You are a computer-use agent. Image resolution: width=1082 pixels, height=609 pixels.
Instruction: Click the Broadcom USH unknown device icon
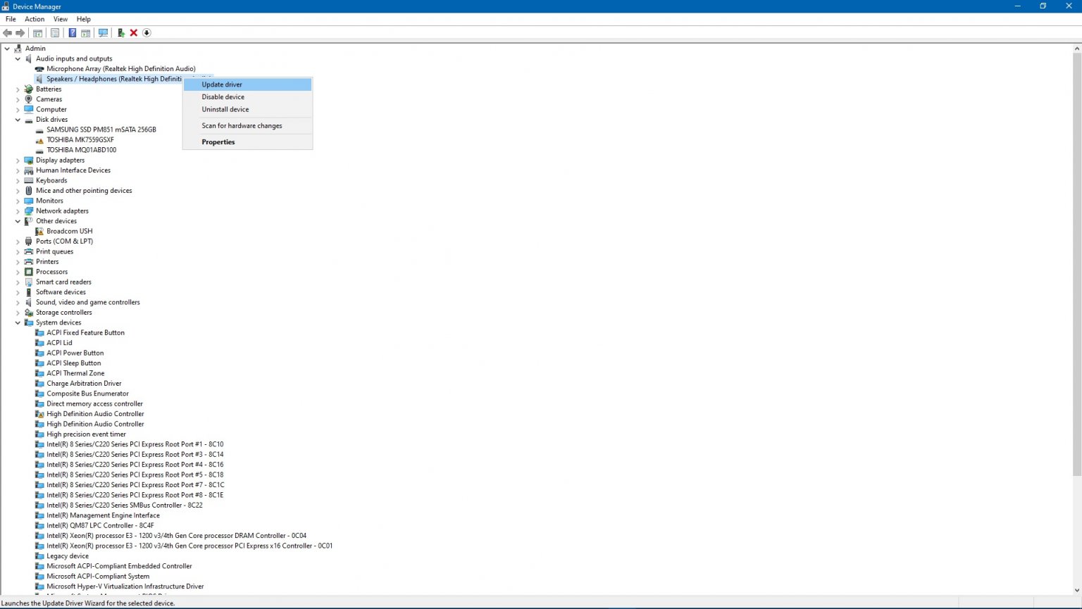(x=39, y=232)
